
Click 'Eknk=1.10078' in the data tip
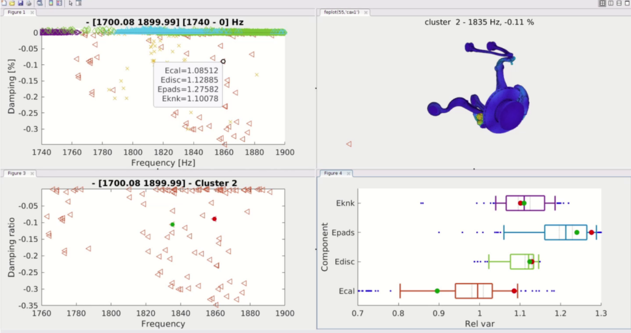tap(190, 99)
